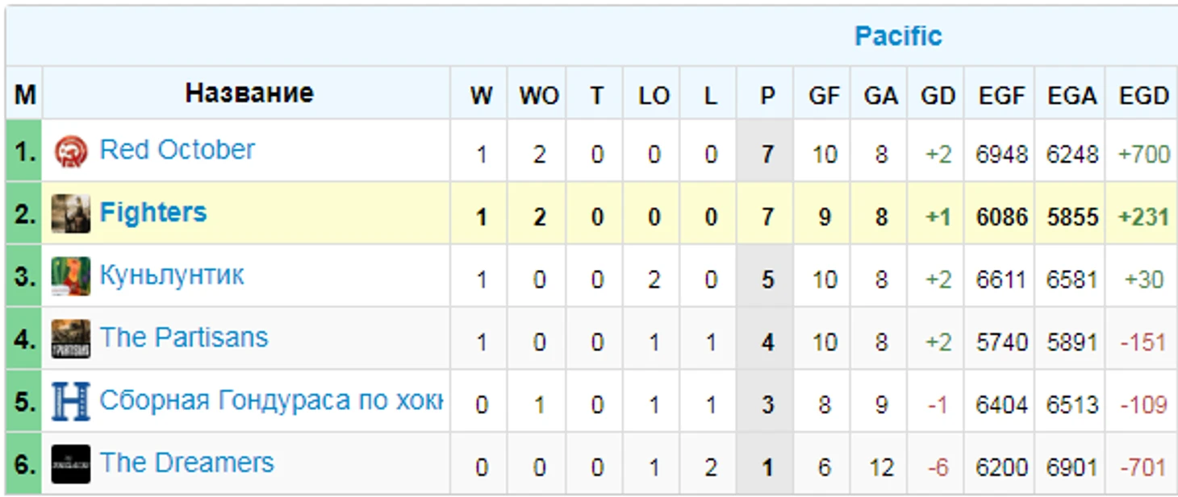Open the Red October team link
The width and height of the screenshot is (1178, 497).
177,150
